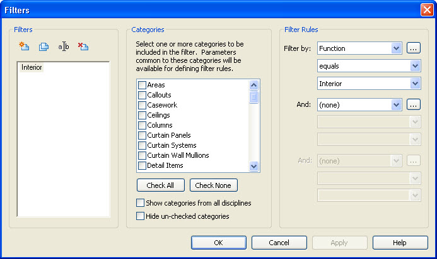This screenshot has width=437, height=259.
Task: Click the categories list scroll down arrow
Action: 253,166
